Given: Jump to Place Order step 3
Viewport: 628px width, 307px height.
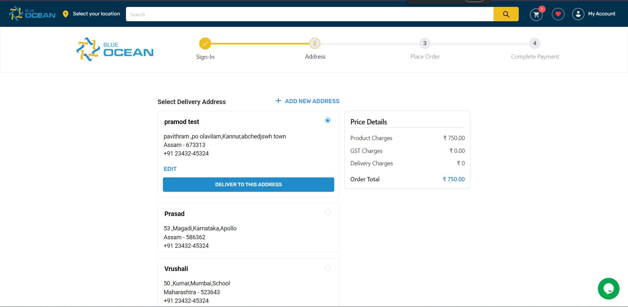Looking at the screenshot, I should (x=425, y=44).
